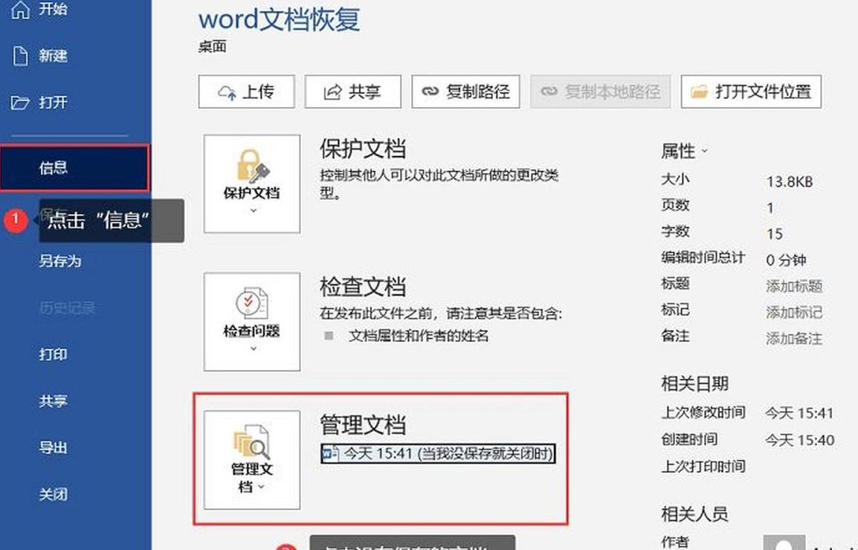This screenshot has width=858, height=550.
Task: Click the 上次修改时间 value 今天 15:41
Action: click(x=799, y=413)
